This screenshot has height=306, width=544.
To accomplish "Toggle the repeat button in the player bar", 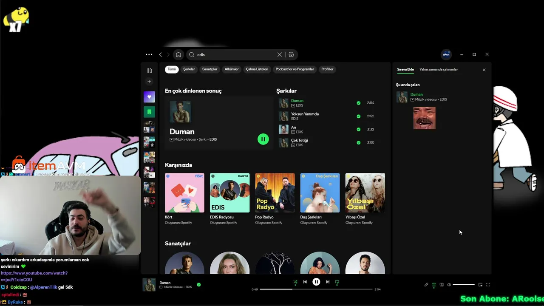I will point(337,282).
